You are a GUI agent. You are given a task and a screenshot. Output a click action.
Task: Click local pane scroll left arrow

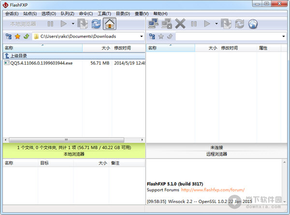coord(5,140)
